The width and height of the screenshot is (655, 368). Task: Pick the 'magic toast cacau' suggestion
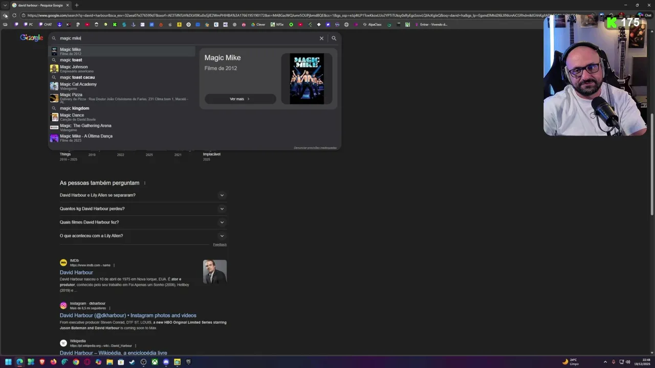point(122,77)
